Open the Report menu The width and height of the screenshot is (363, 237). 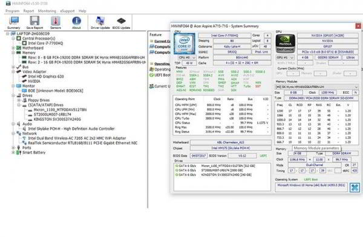click(x=28, y=11)
